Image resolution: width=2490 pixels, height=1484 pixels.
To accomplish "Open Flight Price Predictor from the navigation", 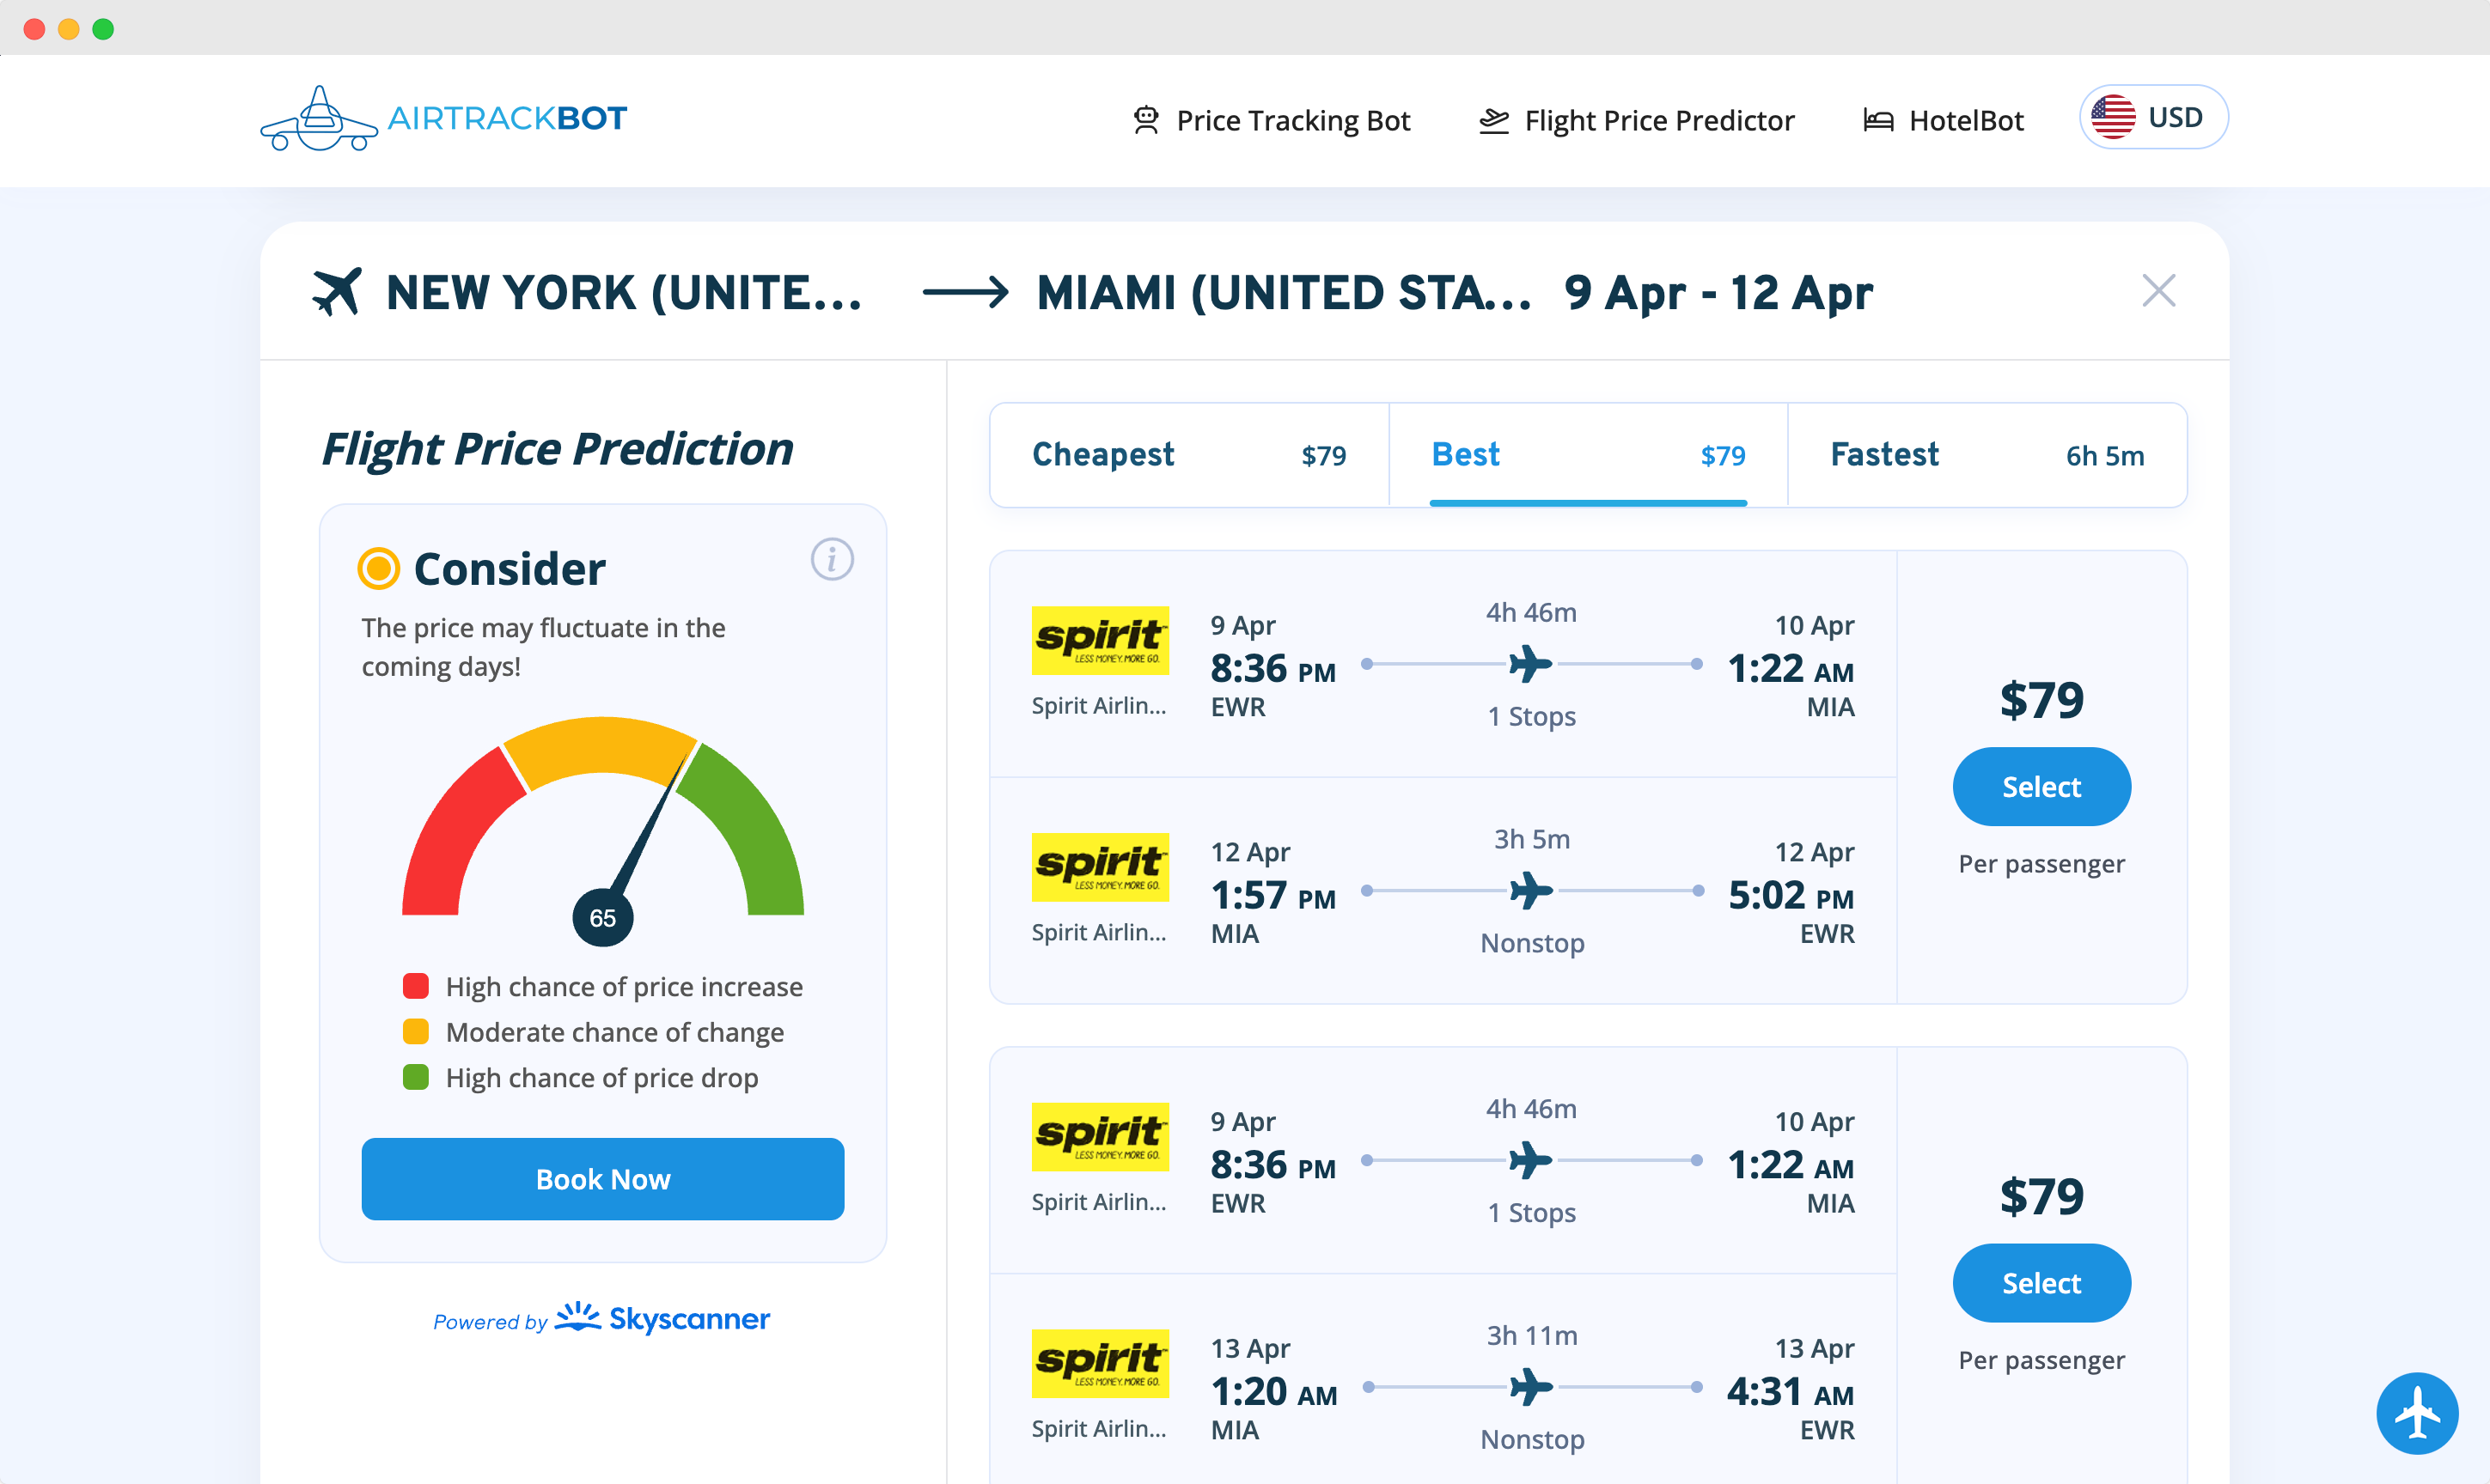I will tap(1637, 121).
